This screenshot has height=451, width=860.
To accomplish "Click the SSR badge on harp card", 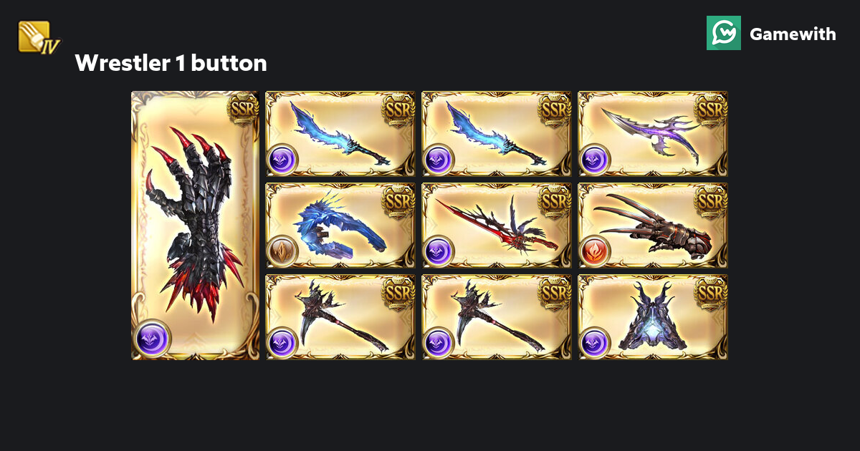I will pos(711,293).
